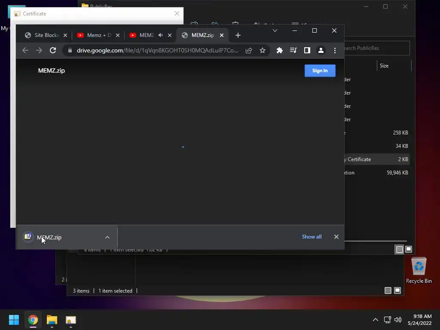The height and width of the screenshot is (330, 440).
Task: Select the Certificate row in PublicRes
Action: pyautogui.click(x=377, y=159)
